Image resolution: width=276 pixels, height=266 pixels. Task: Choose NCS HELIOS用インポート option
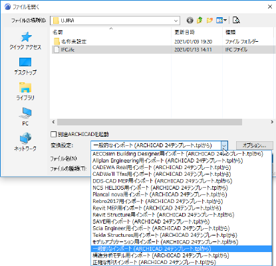point(182,188)
